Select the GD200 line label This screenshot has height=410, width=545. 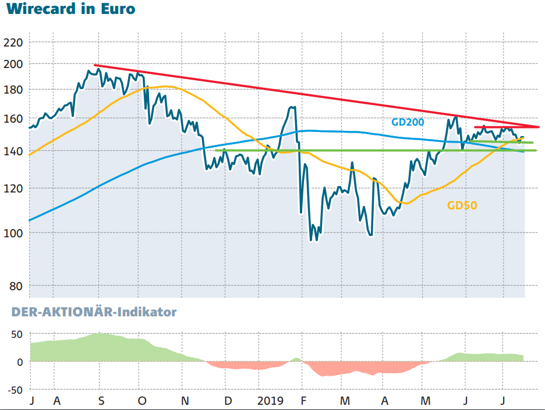tap(408, 122)
